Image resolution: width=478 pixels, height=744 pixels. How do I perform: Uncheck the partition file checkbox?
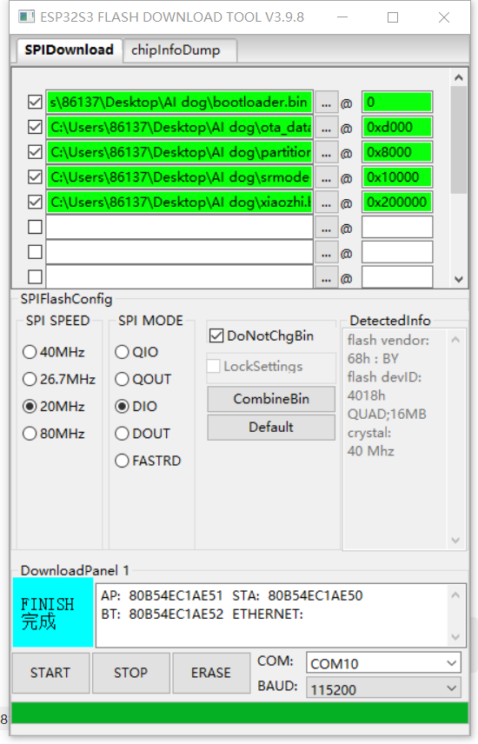pyautogui.click(x=35, y=152)
